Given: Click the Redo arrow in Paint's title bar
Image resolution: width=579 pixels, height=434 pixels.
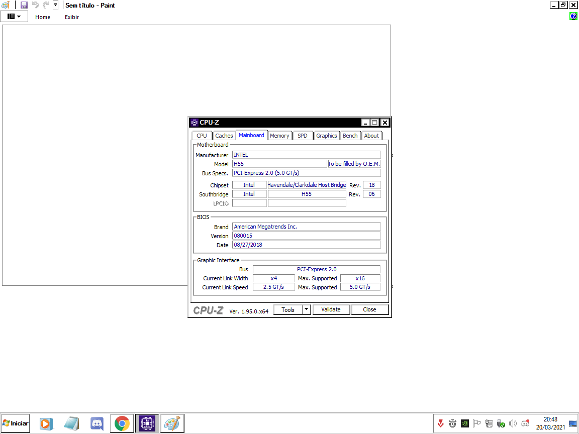Looking at the screenshot, I should pos(46,5).
